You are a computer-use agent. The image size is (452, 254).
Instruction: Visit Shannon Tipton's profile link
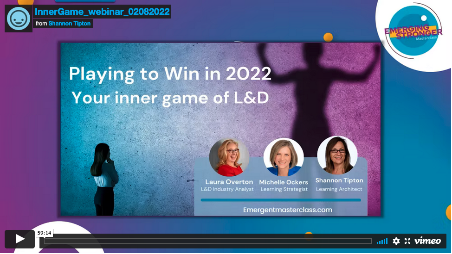70,24
